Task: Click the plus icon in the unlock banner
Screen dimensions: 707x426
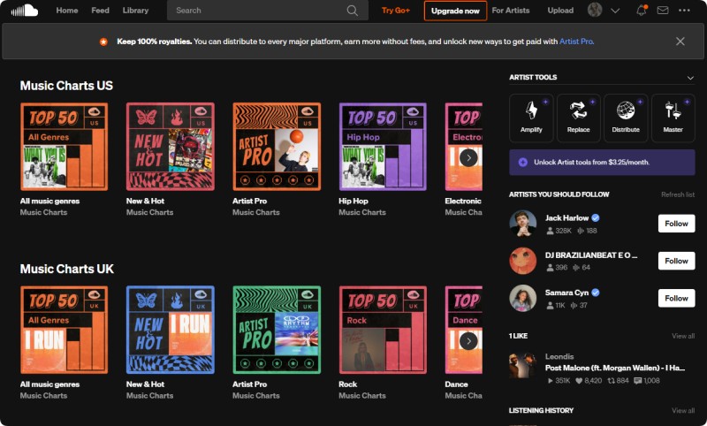Action: (x=522, y=163)
